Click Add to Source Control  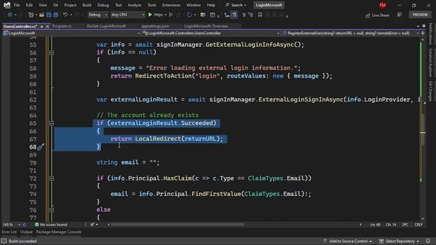348,241
